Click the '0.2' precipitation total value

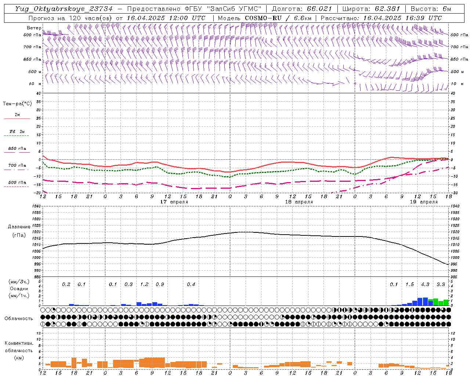(66, 285)
